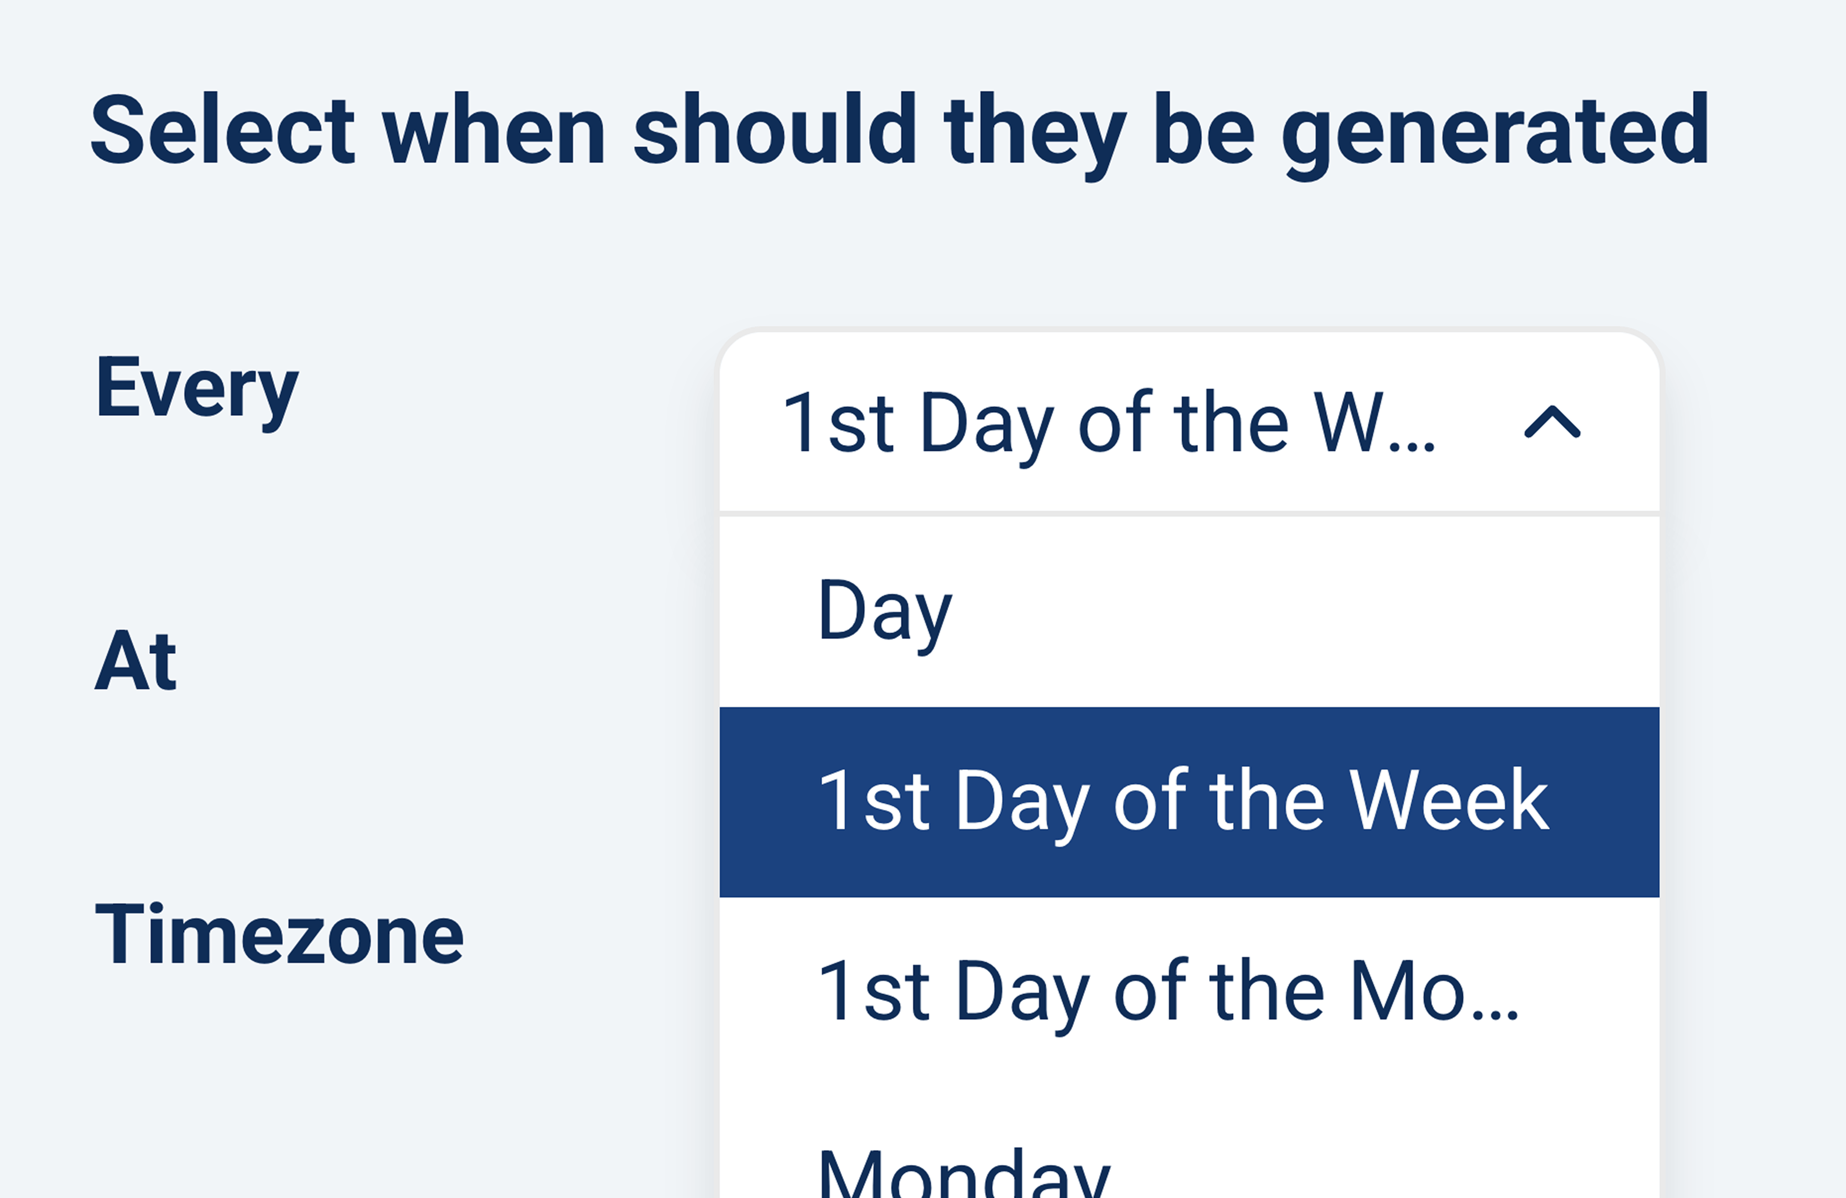Image resolution: width=1846 pixels, height=1198 pixels.
Task: Click the upward chevron icon in the dropdown
Action: (x=1552, y=423)
